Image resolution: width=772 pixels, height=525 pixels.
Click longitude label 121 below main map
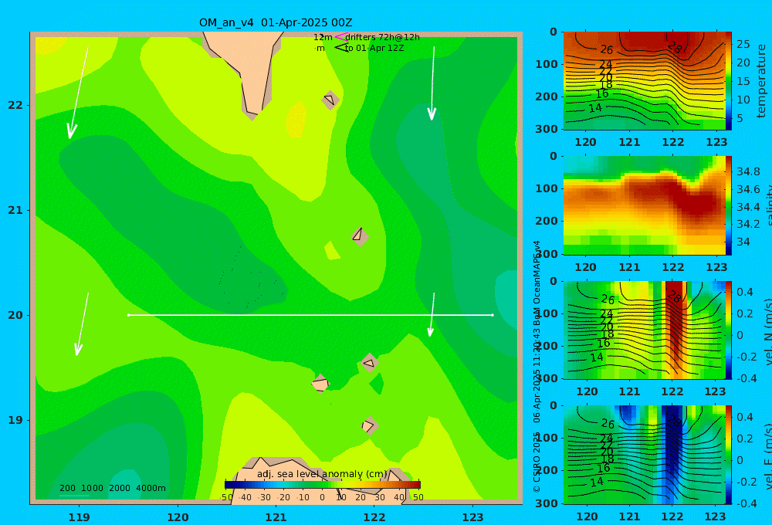coord(276,517)
